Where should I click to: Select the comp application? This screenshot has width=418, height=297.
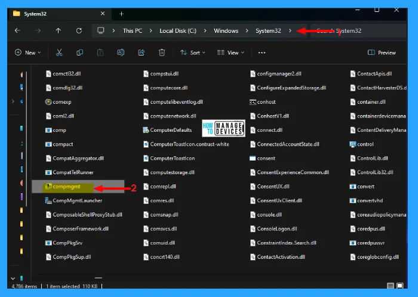pos(56,130)
